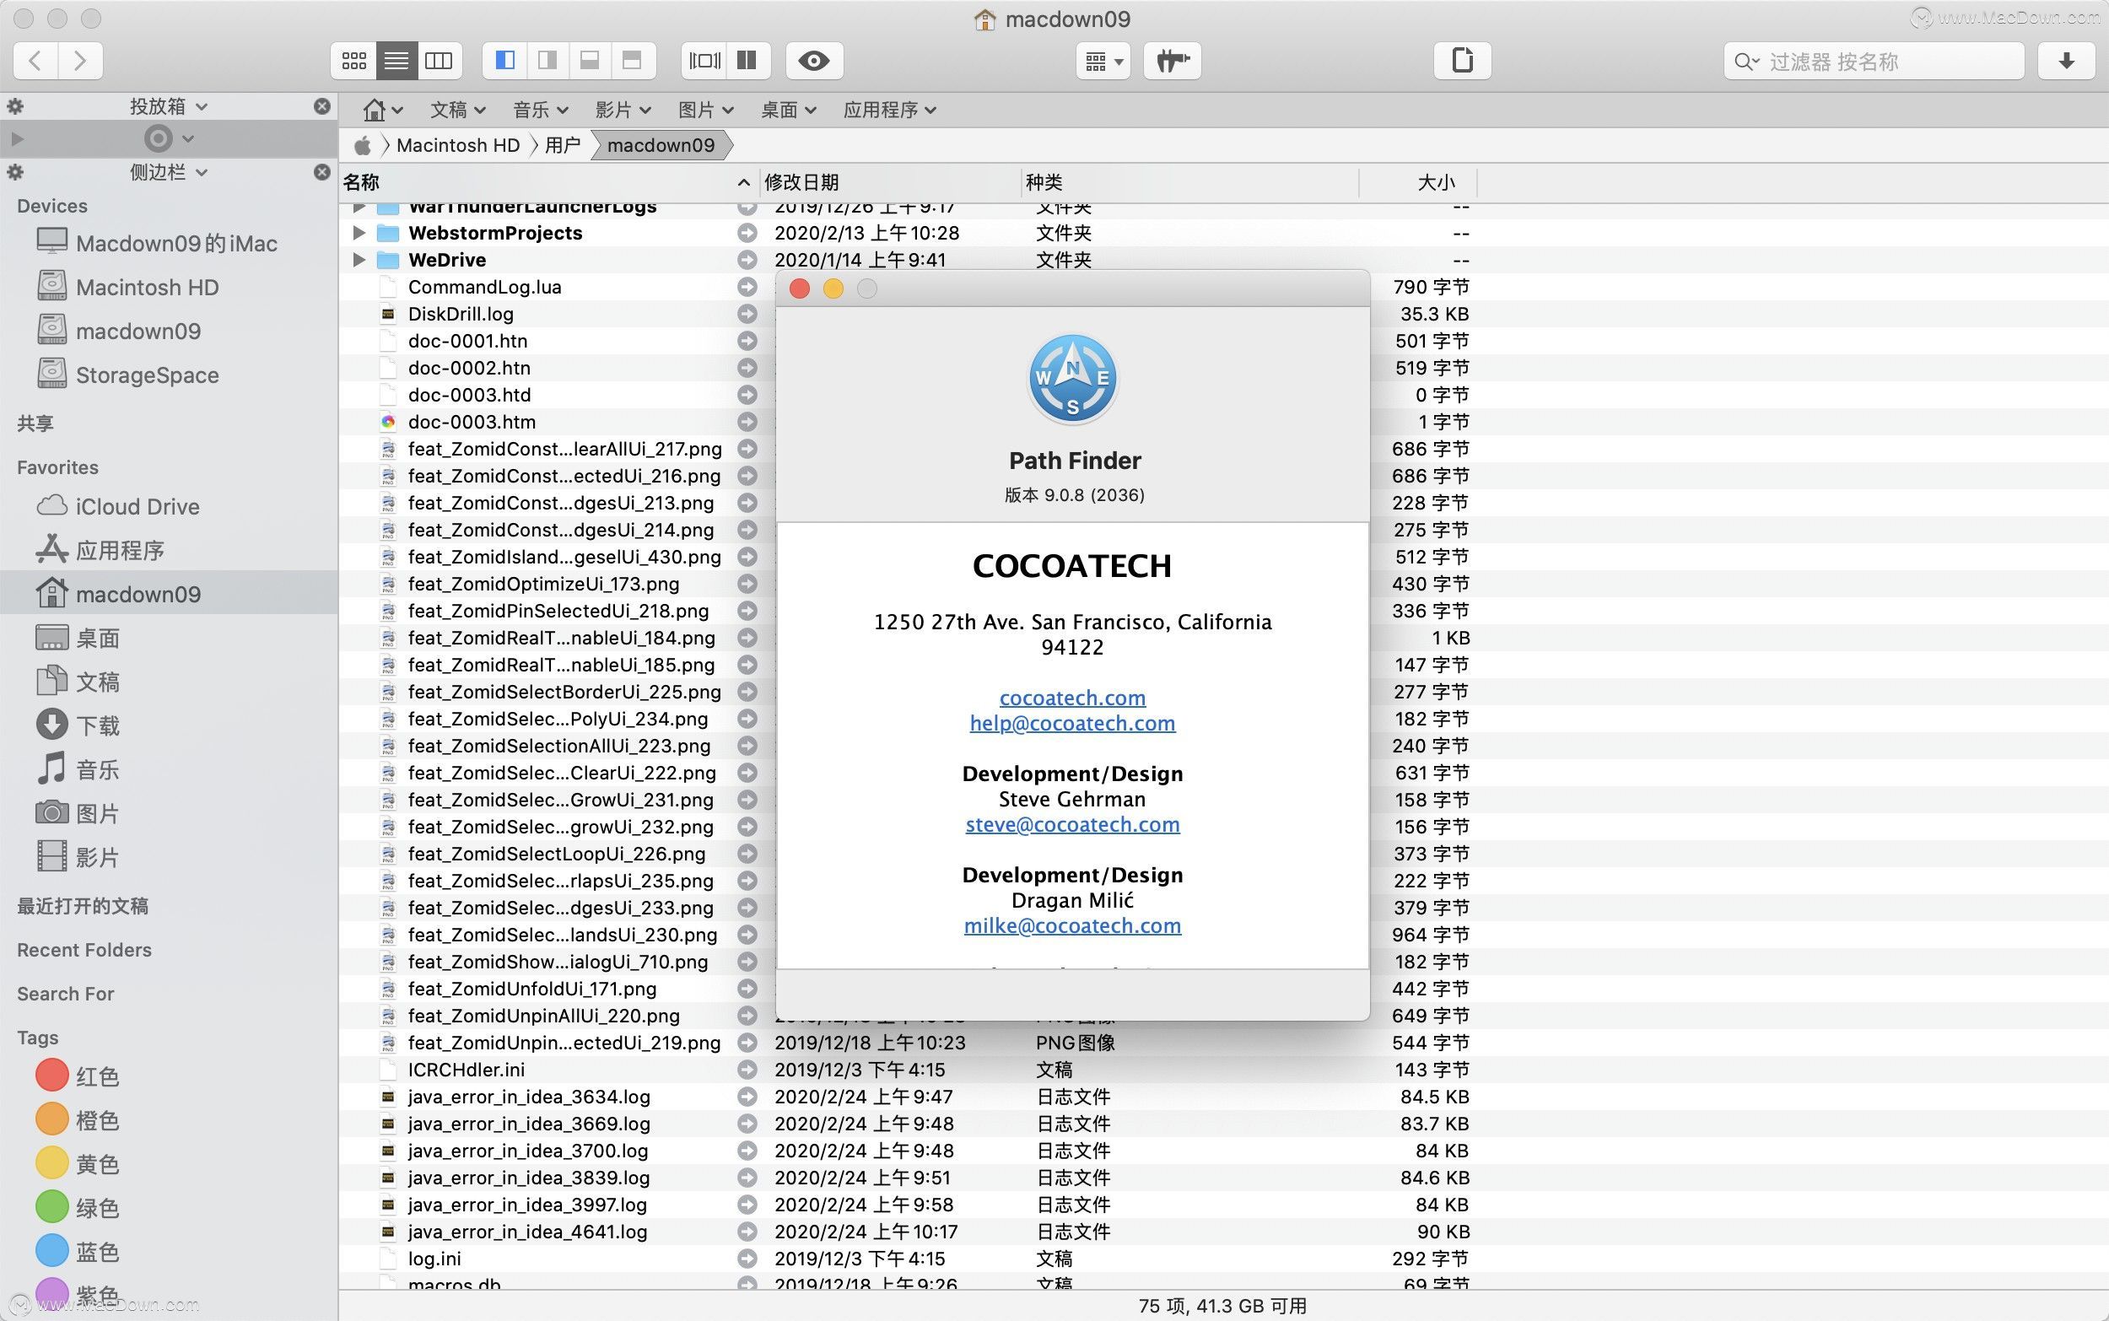Click milke@cocoatech.com email link
This screenshot has width=2109, height=1321.
1072,925
